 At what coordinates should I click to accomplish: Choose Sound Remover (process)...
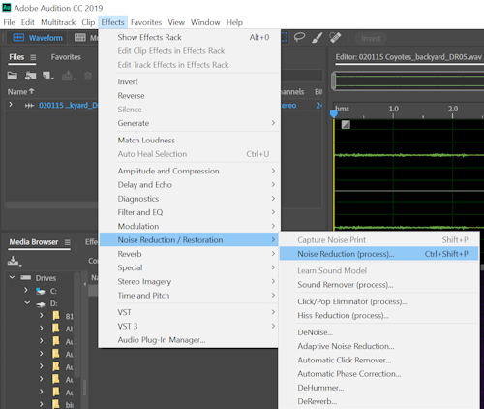coord(378,285)
